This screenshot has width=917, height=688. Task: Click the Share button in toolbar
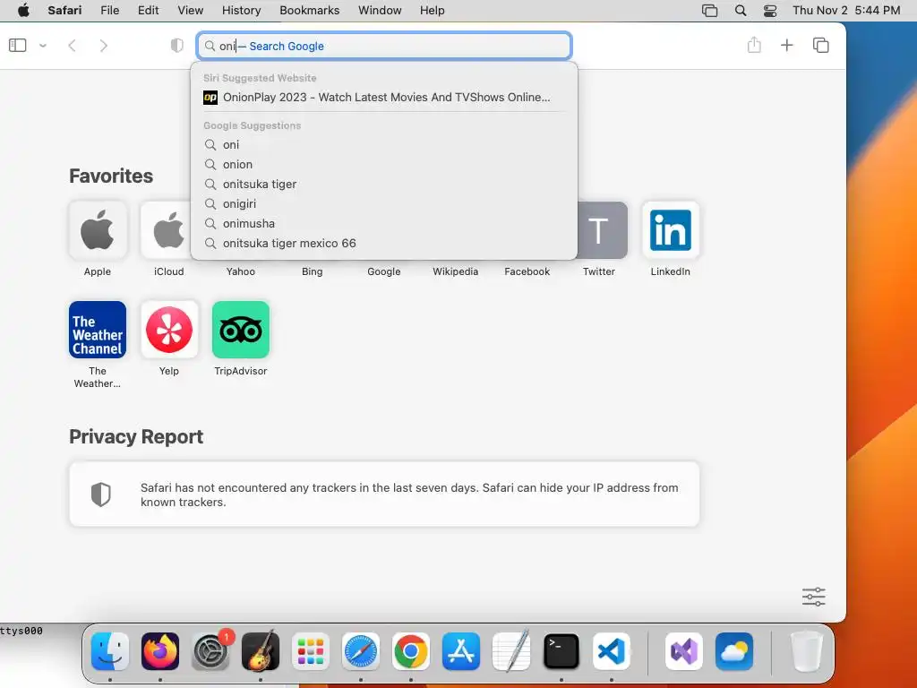point(754,45)
